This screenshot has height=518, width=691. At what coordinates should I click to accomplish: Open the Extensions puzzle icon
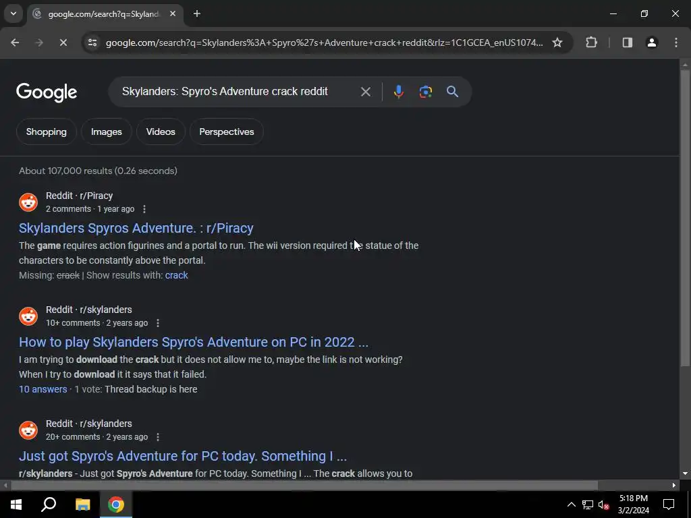pyautogui.click(x=591, y=42)
